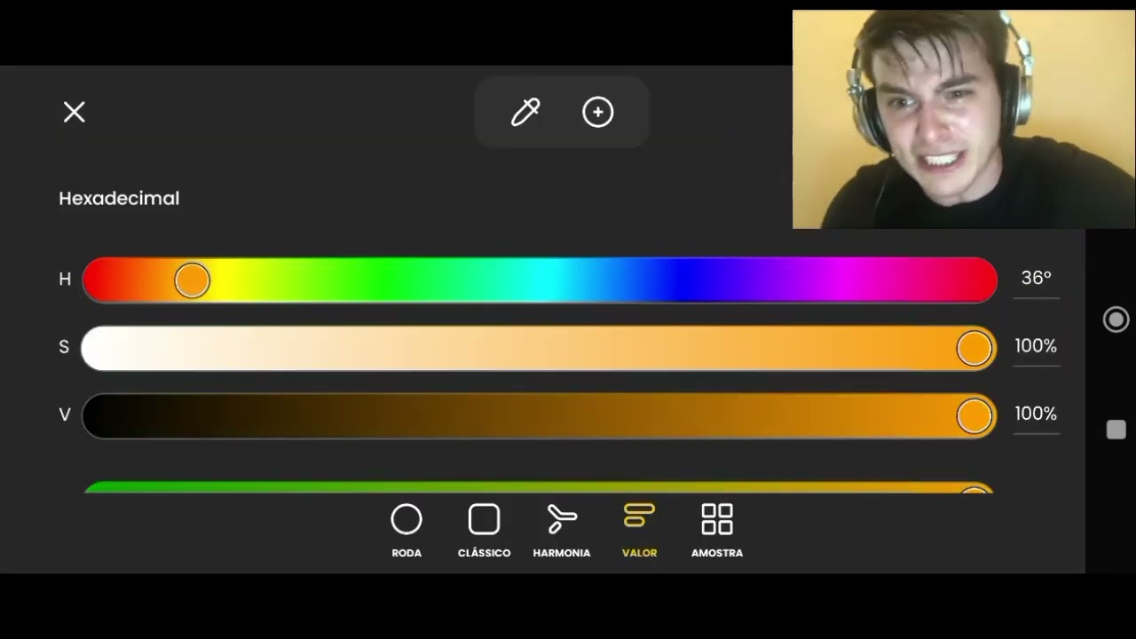The image size is (1136, 639).
Task: Click the hue slider orange handle
Action: (x=192, y=280)
